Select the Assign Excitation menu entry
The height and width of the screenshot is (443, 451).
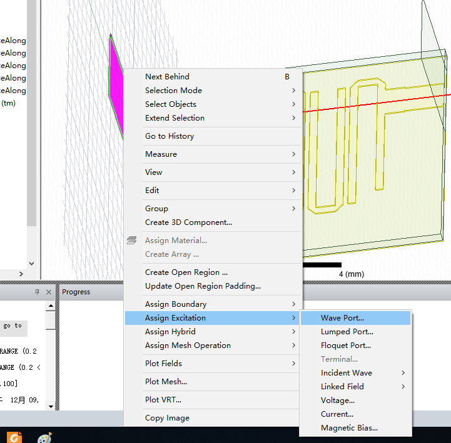point(212,318)
